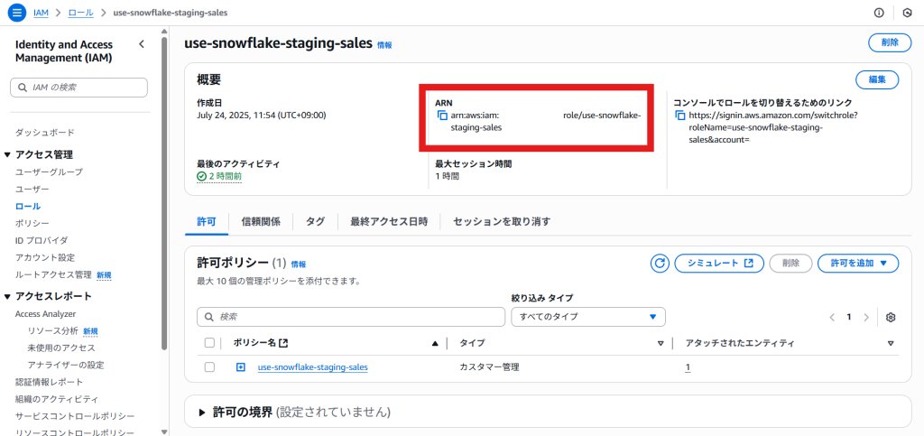Focus the policy 検索 input field

(x=351, y=317)
